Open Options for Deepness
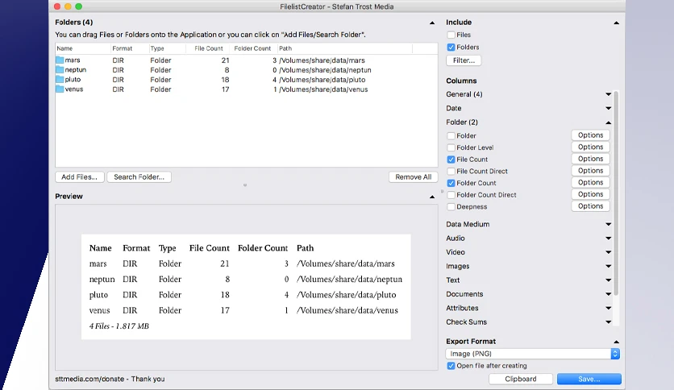Screen dimensions: 674x390 tap(590, 206)
